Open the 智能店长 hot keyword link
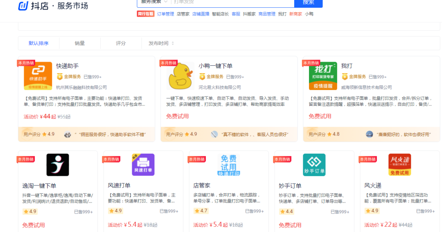 pyautogui.click(x=221, y=14)
